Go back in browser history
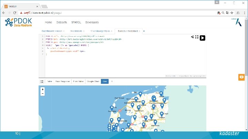The image size is (248, 139). pos(4,13)
